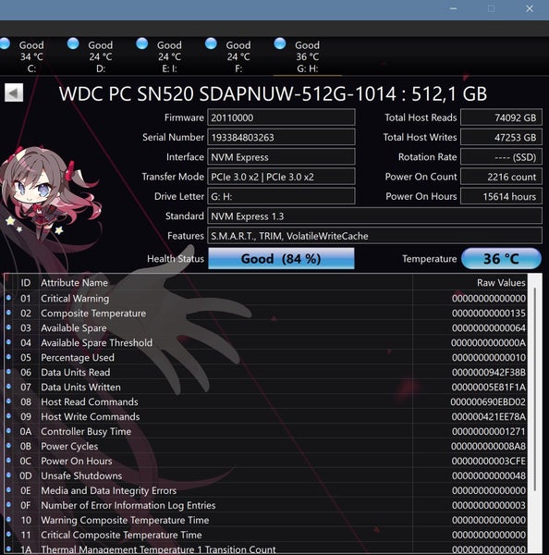Click raw value 0000005E81F1A
549x555 pixels.
click(x=489, y=388)
